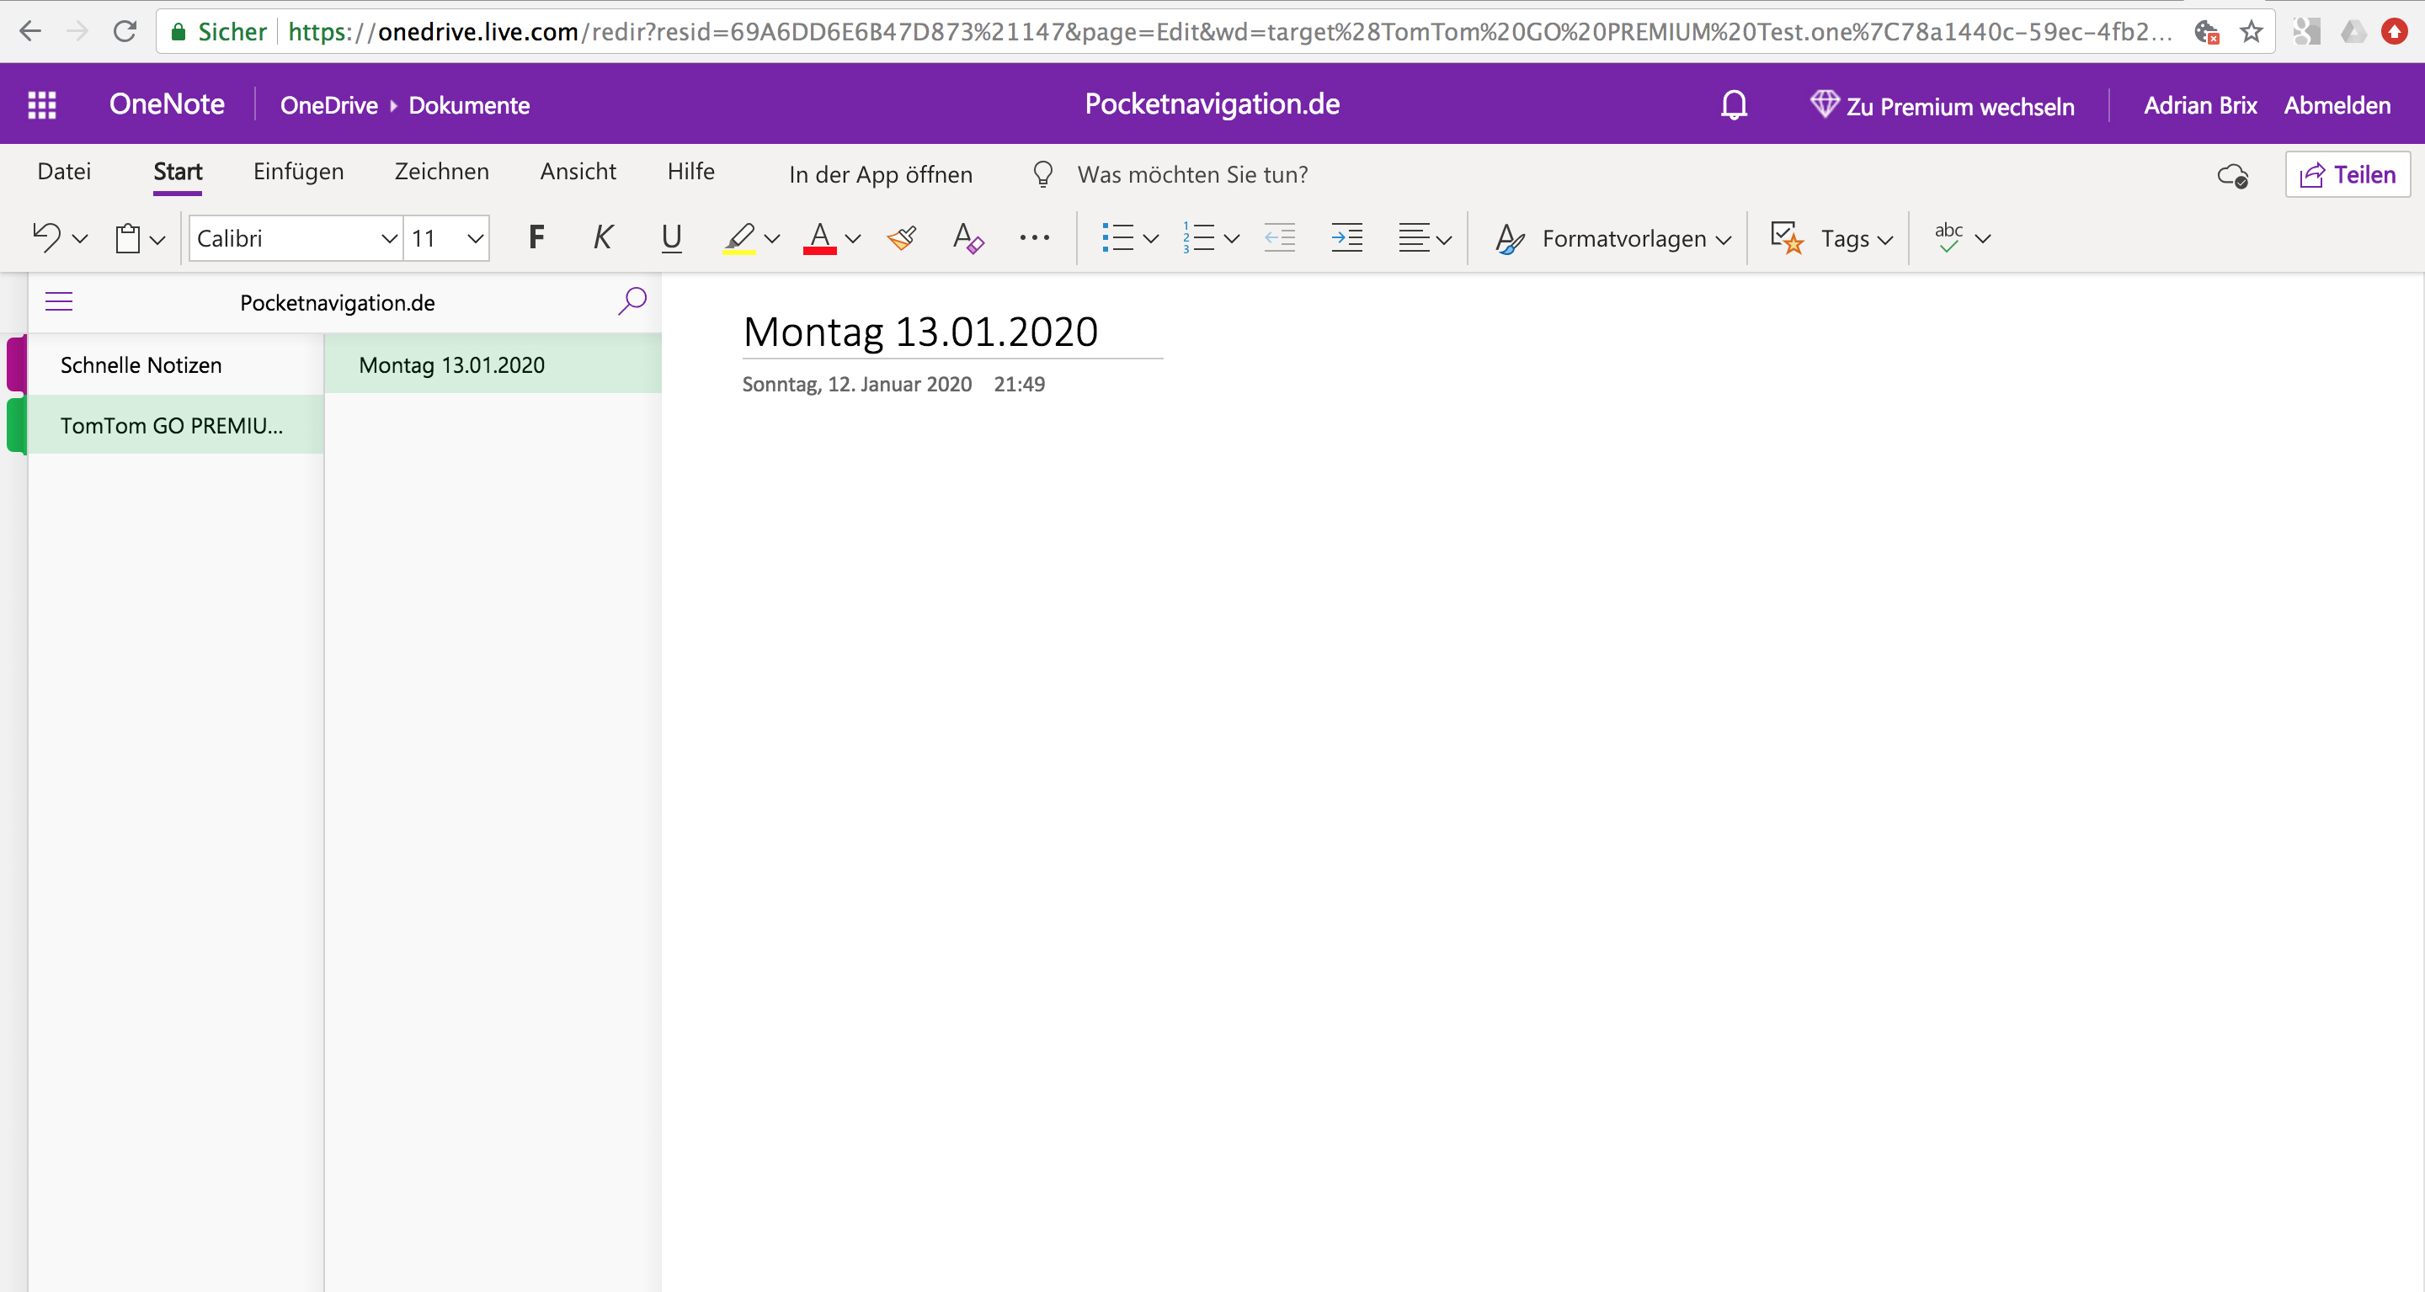Click the decrease indent icon
Image resolution: width=2425 pixels, height=1292 pixels.
pyautogui.click(x=1279, y=238)
